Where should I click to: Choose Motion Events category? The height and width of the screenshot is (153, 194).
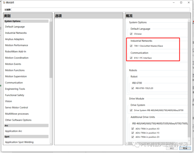(13, 64)
